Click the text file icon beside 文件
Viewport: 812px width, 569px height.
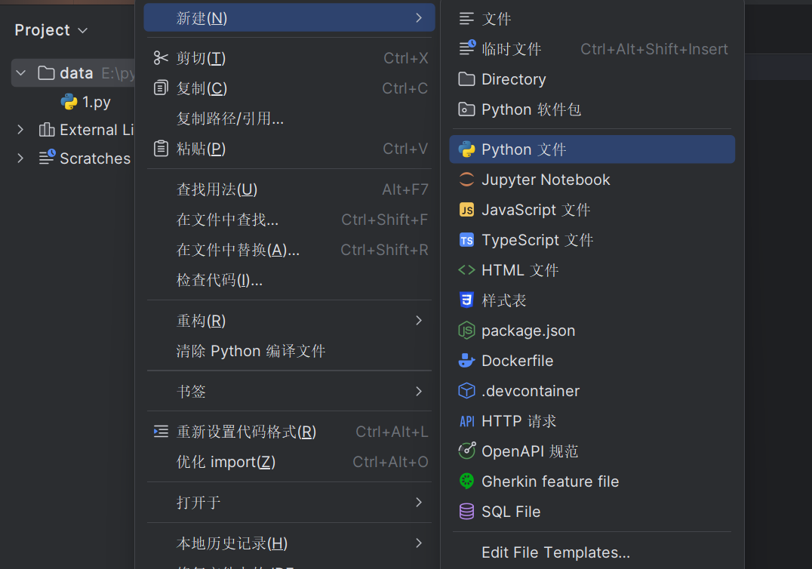(466, 19)
